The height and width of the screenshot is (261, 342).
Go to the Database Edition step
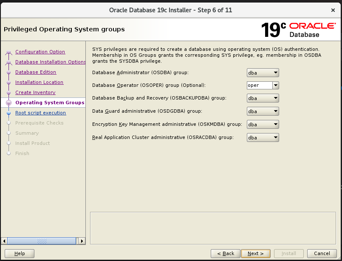[36, 72]
